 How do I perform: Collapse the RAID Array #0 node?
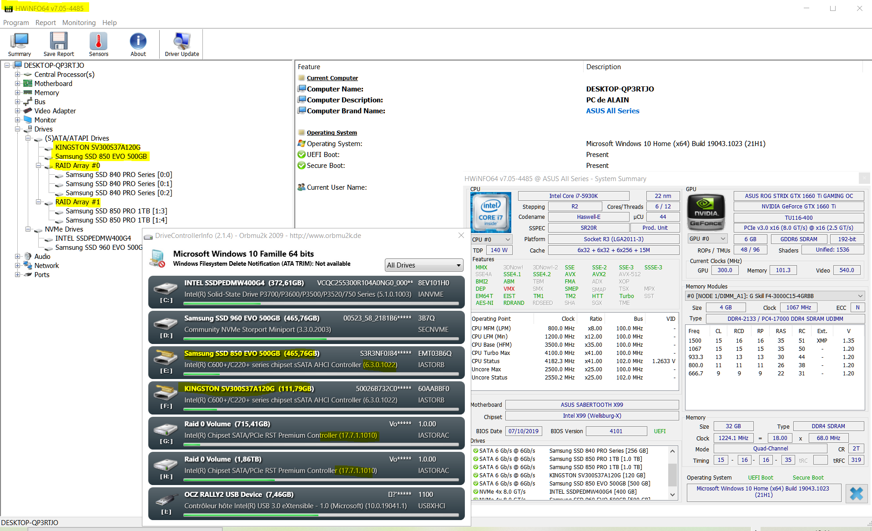click(38, 165)
